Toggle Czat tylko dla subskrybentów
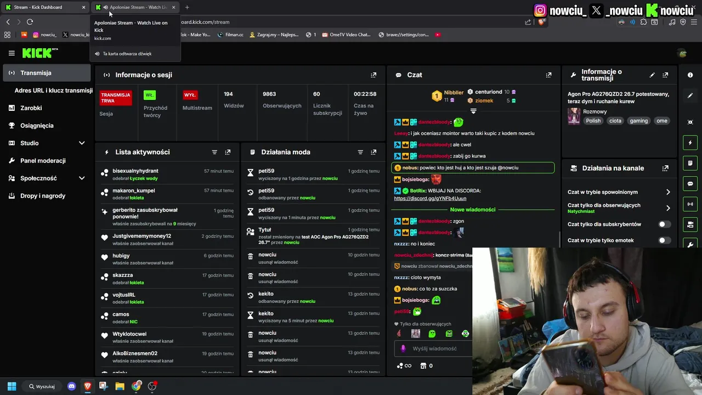This screenshot has width=702, height=395. click(x=664, y=224)
